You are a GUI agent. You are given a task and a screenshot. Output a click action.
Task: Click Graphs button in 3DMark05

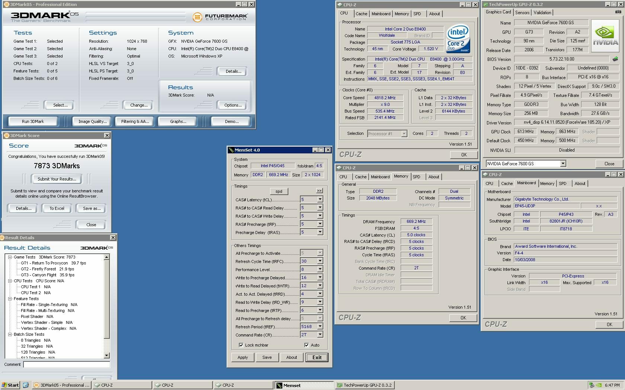click(x=178, y=121)
